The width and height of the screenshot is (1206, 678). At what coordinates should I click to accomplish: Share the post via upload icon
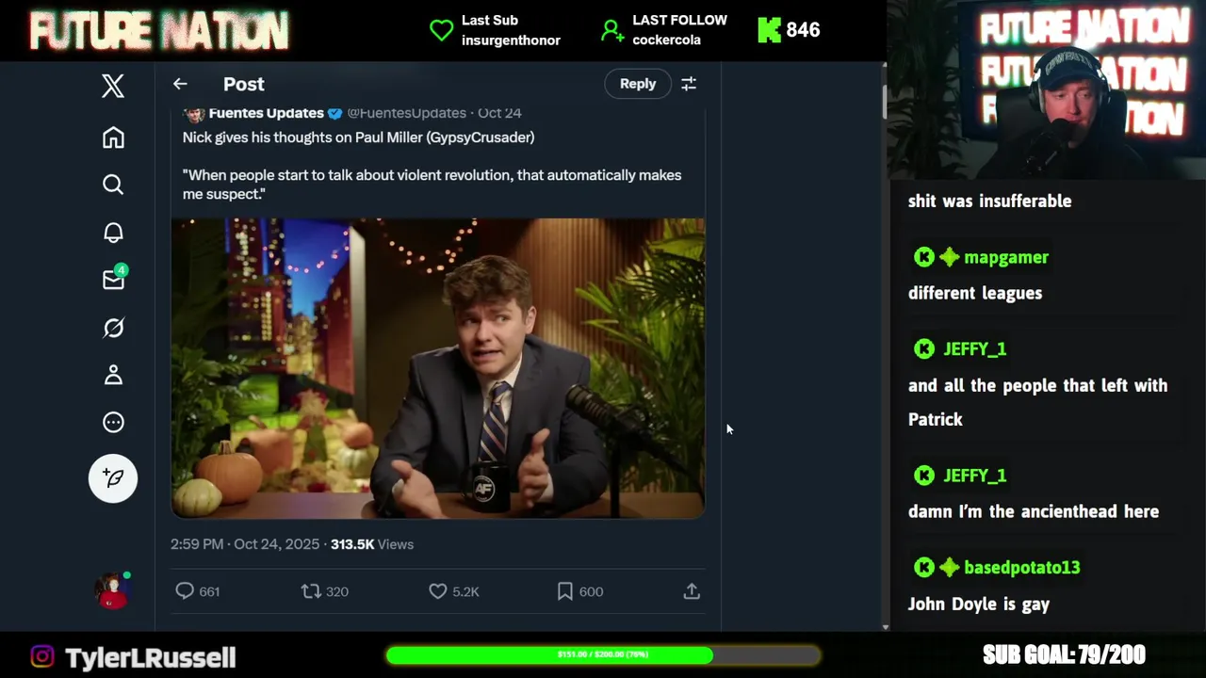pos(692,591)
